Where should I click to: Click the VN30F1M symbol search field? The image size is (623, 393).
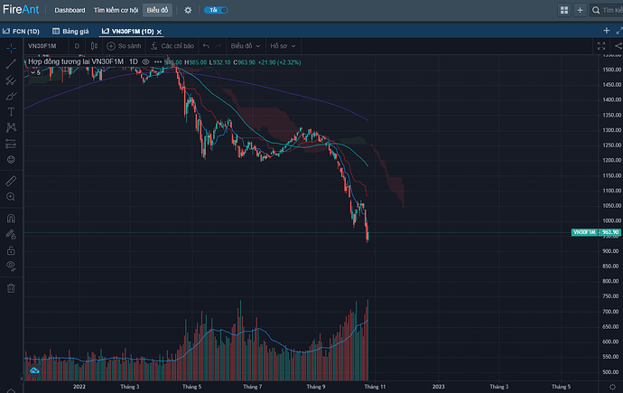point(45,45)
